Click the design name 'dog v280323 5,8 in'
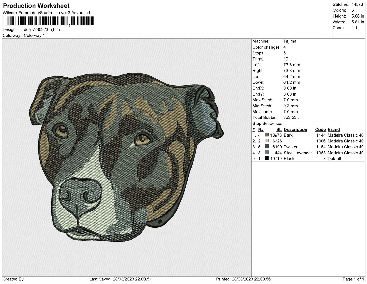Viewport: 367px width, 284px height. click(42, 29)
